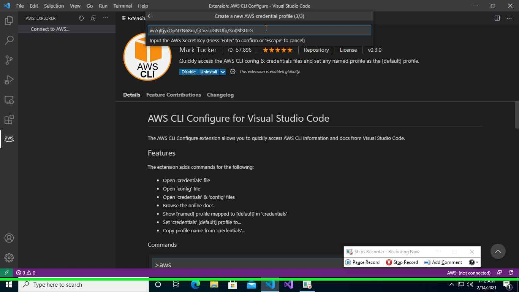Click feedback icon in status bar
Screen dimensions: 519x292
[500, 273]
